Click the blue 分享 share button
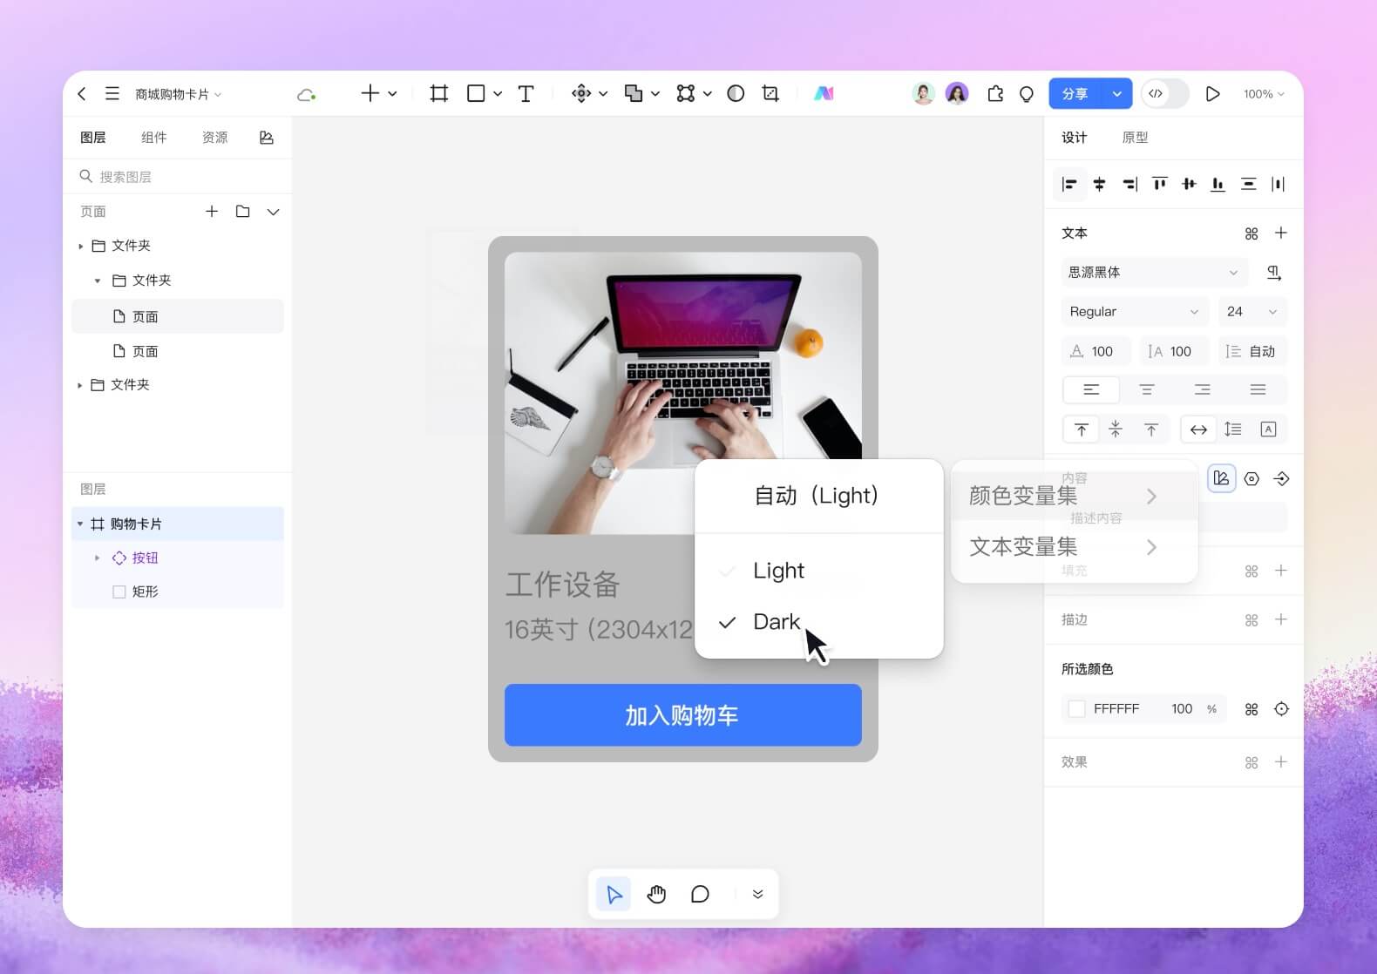 tap(1075, 93)
